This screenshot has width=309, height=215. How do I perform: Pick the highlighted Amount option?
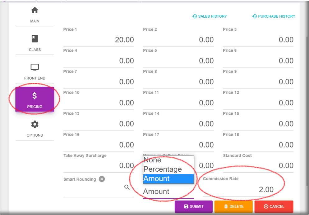point(168,179)
